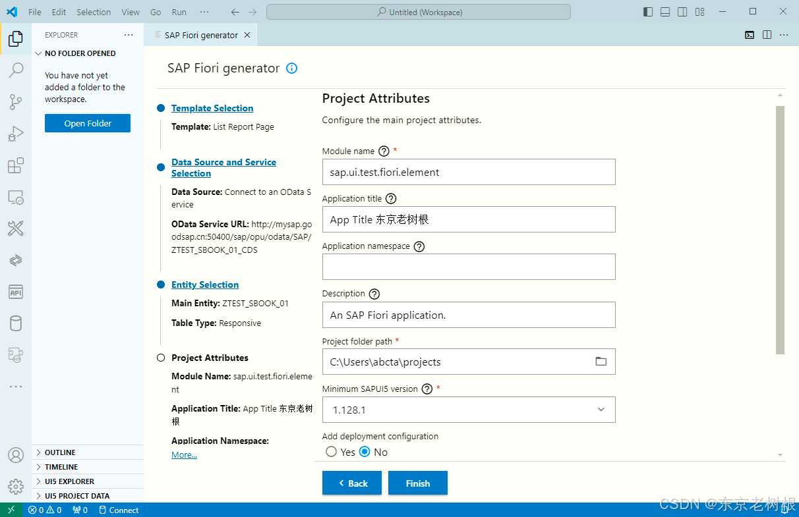Click the Back button
The image size is (799, 517).
(352, 483)
